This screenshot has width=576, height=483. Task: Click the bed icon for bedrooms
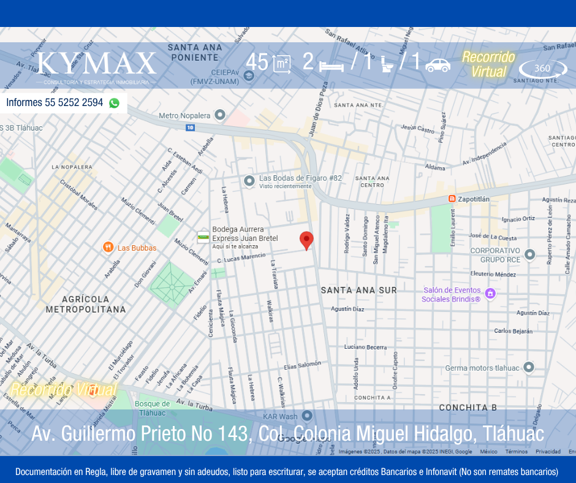332,65
